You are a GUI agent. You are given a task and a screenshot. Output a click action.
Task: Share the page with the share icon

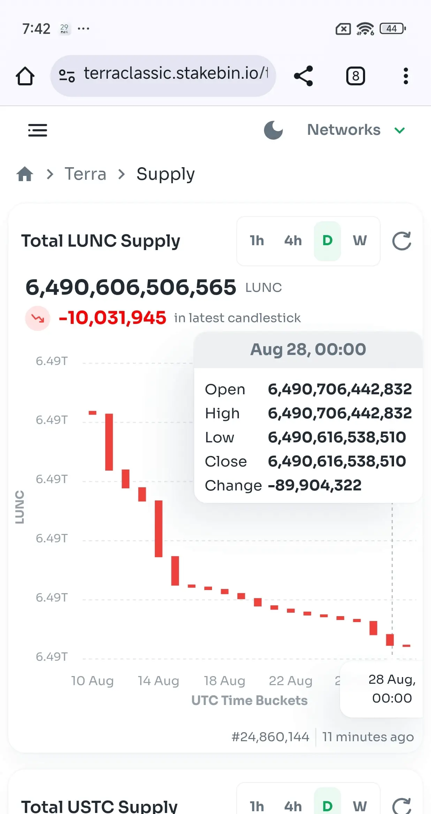(x=303, y=76)
